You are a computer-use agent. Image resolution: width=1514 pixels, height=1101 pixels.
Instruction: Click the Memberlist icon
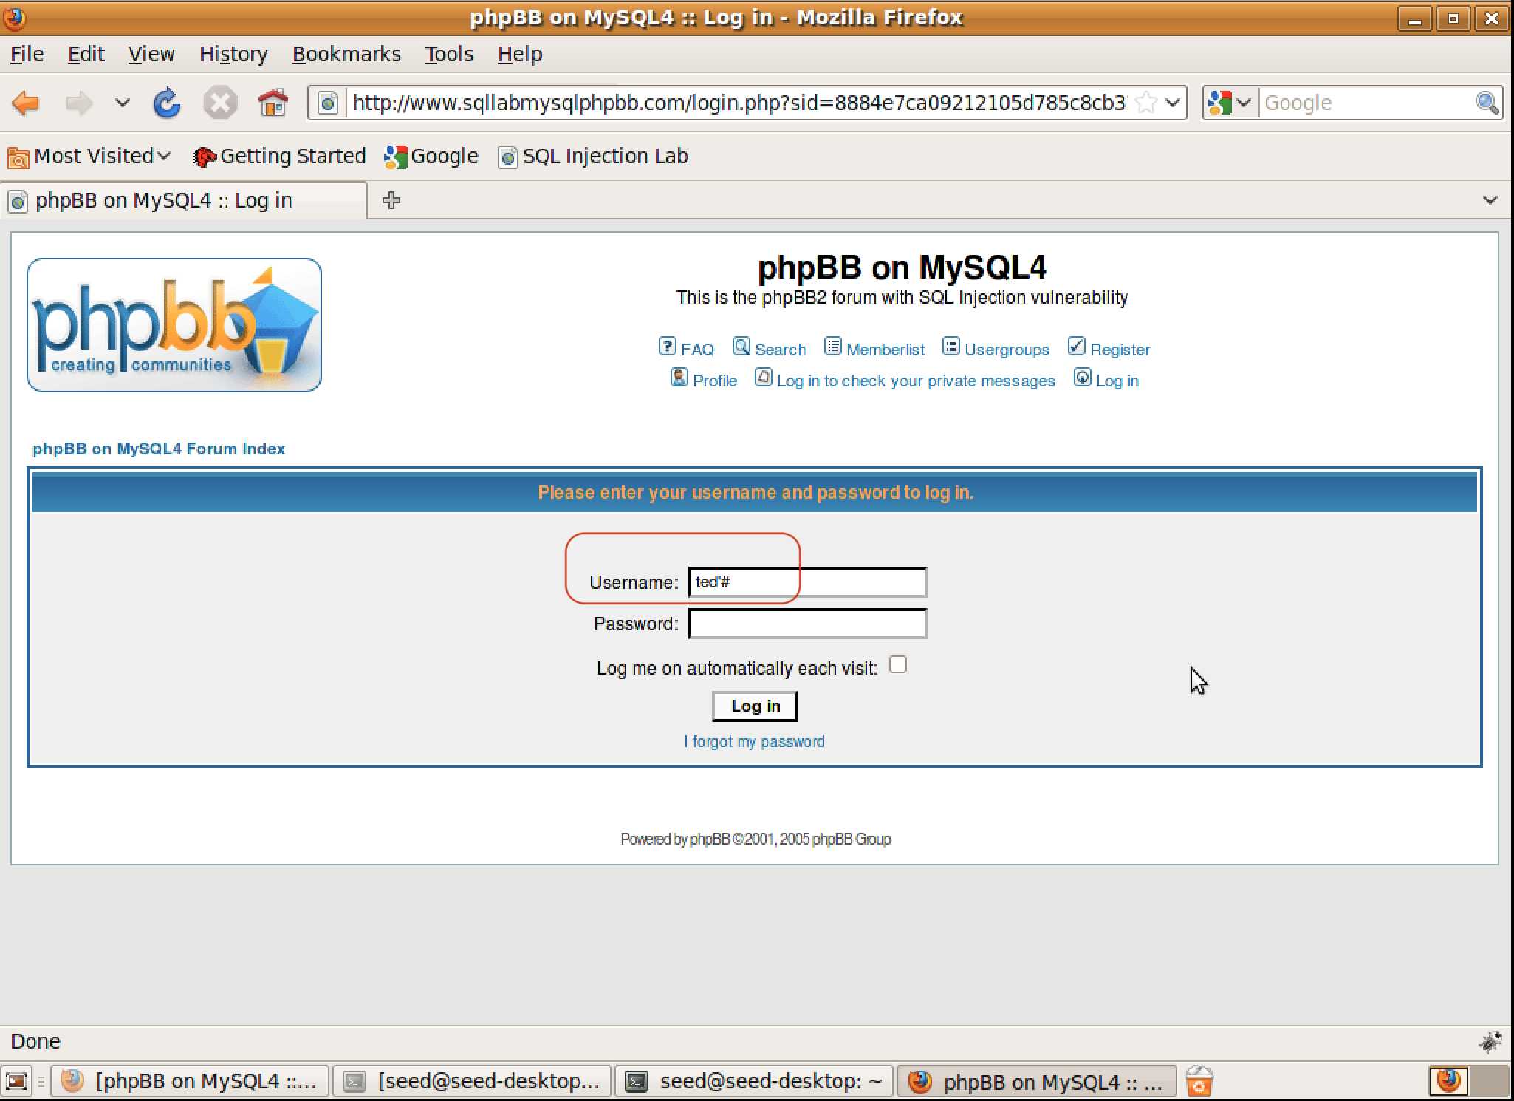tap(832, 347)
